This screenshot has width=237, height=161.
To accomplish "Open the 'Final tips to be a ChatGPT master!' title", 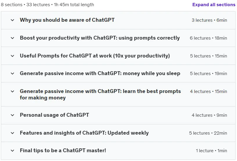I will coord(63,150).
